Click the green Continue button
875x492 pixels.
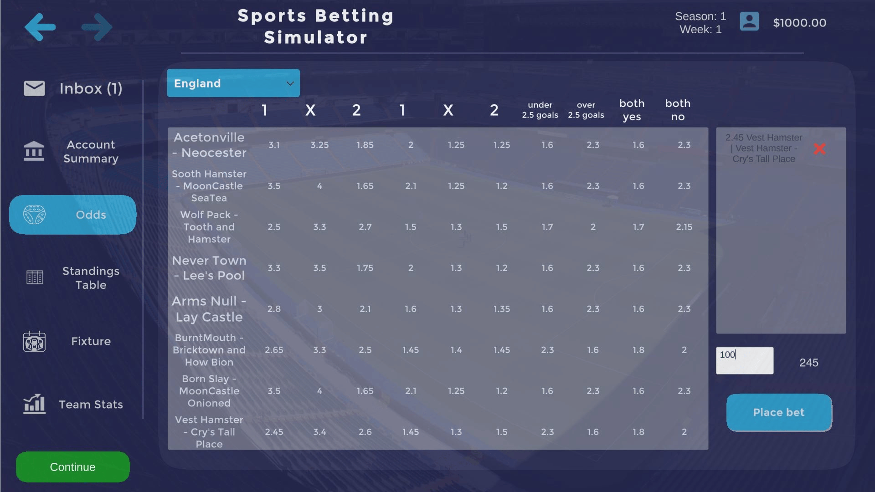[72, 467]
